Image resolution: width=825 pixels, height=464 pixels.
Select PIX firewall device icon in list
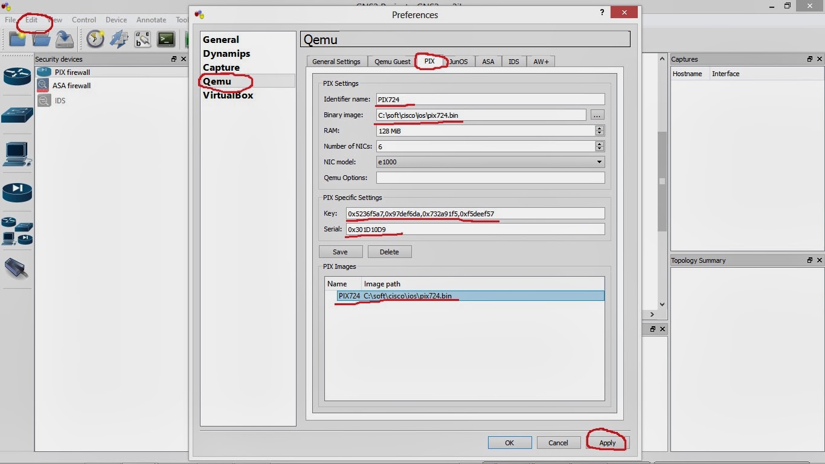(43, 72)
